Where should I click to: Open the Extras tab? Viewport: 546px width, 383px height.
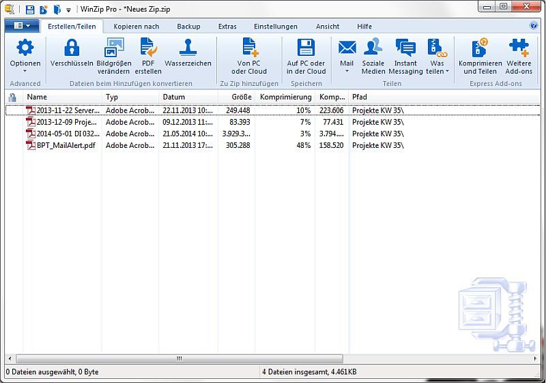[227, 27]
